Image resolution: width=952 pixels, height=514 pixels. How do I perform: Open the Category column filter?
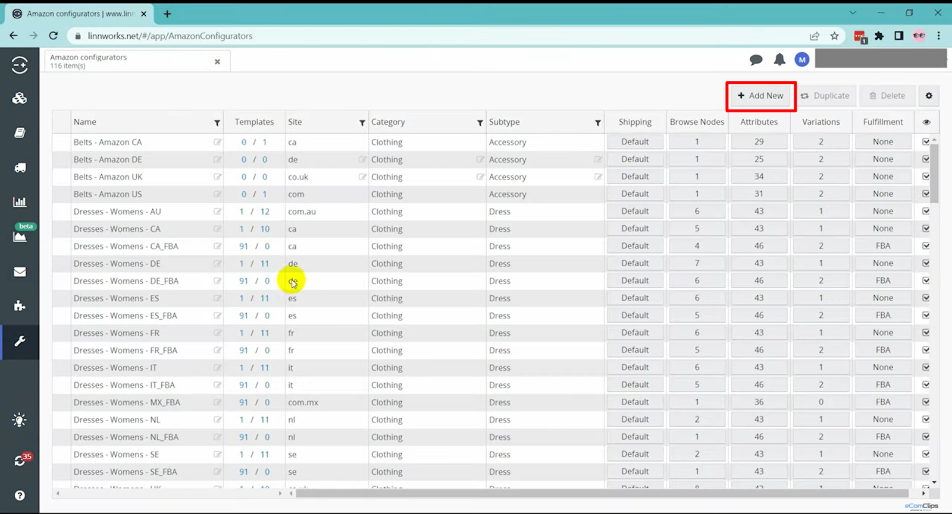click(480, 123)
